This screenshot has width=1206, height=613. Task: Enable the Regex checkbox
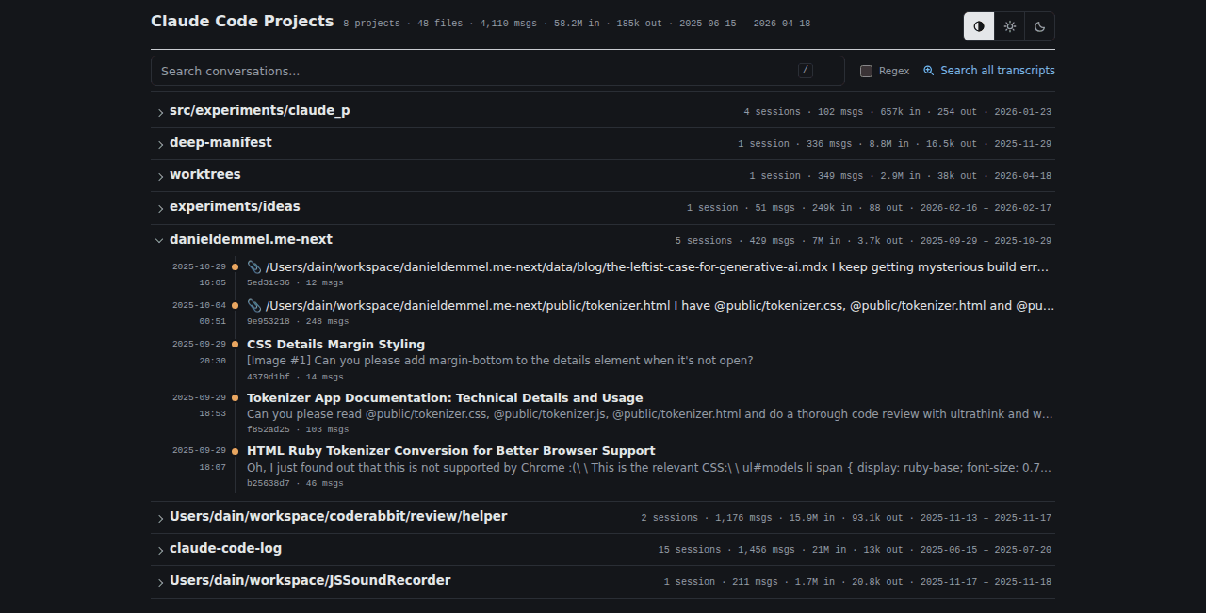click(x=866, y=71)
